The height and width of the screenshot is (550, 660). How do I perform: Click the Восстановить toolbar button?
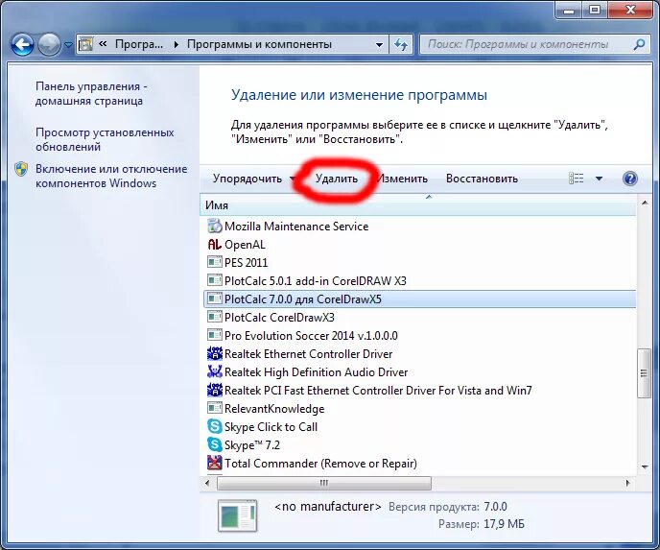[482, 179]
